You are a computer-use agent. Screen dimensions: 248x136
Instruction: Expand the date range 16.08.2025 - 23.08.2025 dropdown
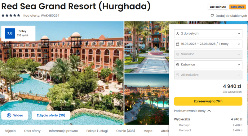208,44
